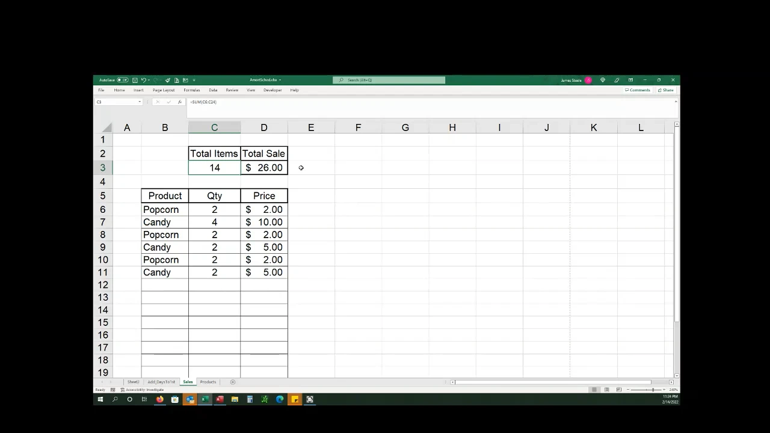Click the horizontal scrollbar right arrow

[x=671, y=382]
